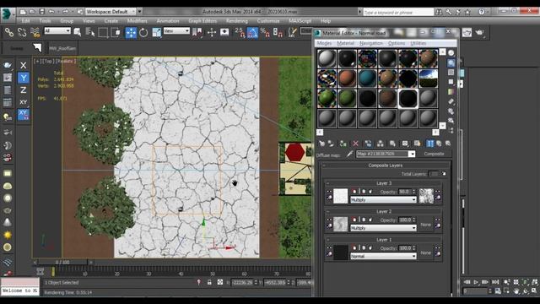This screenshot has height=304, width=540.
Task: Toggle Show End Result button
Action: tap(430, 143)
